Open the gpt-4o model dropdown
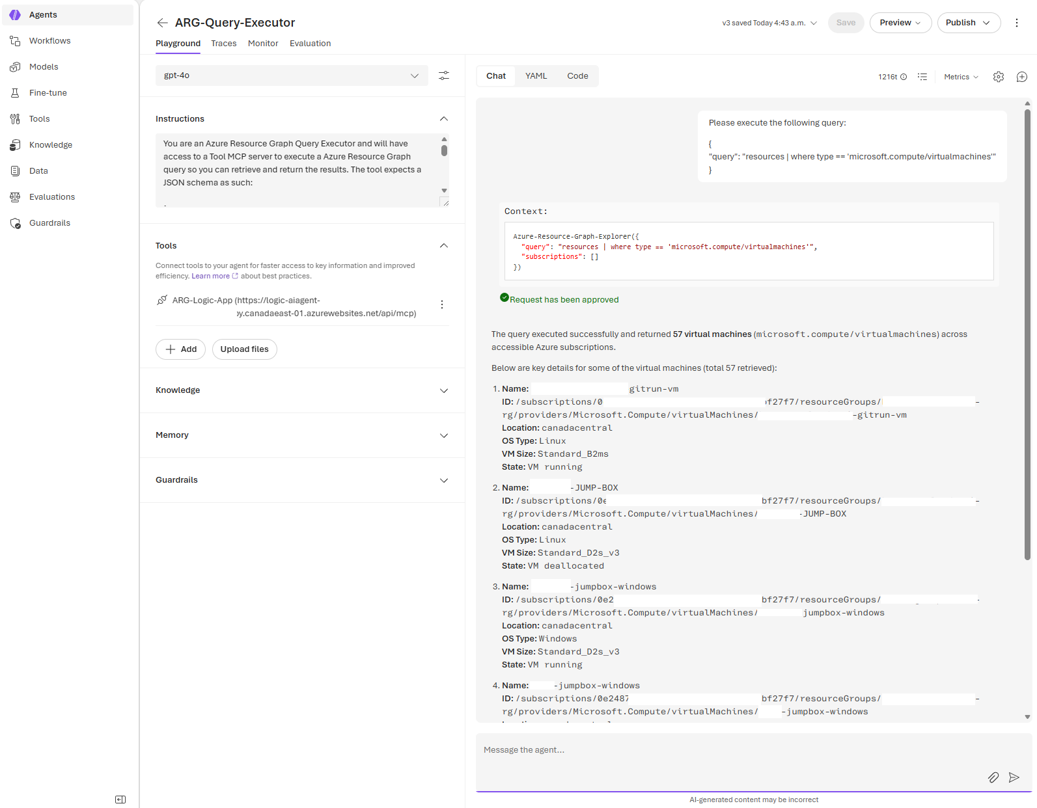This screenshot has width=1037, height=808. pos(292,75)
